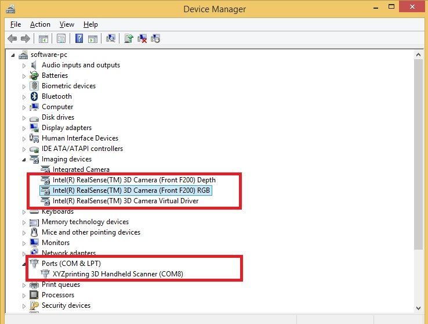Select the Keyboards category
428x324 pixels.
[x=57, y=211]
